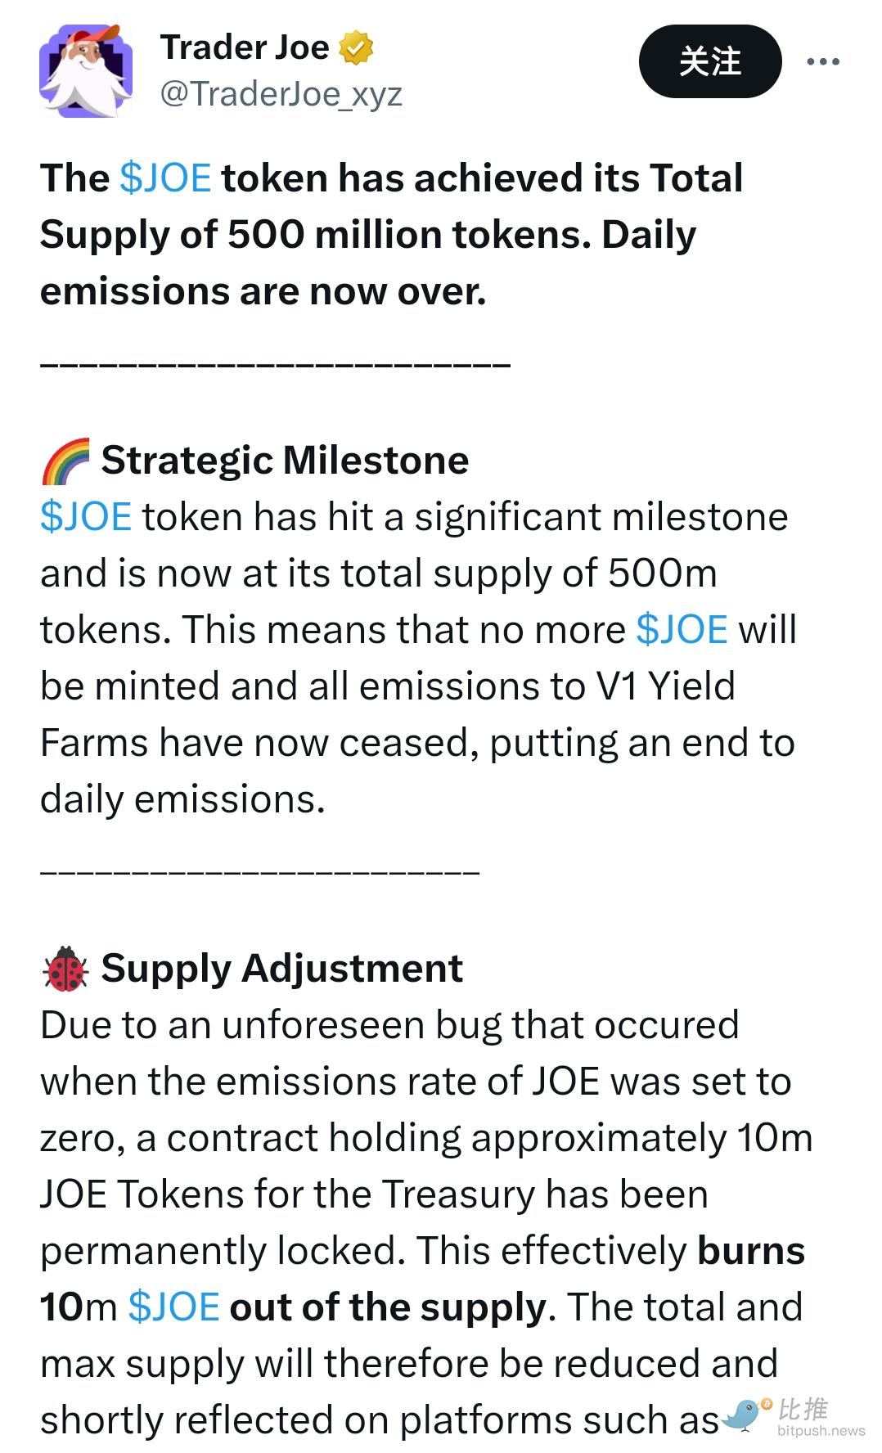
Task: Click the Supply Adjustment heading
Action: pos(282,969)
